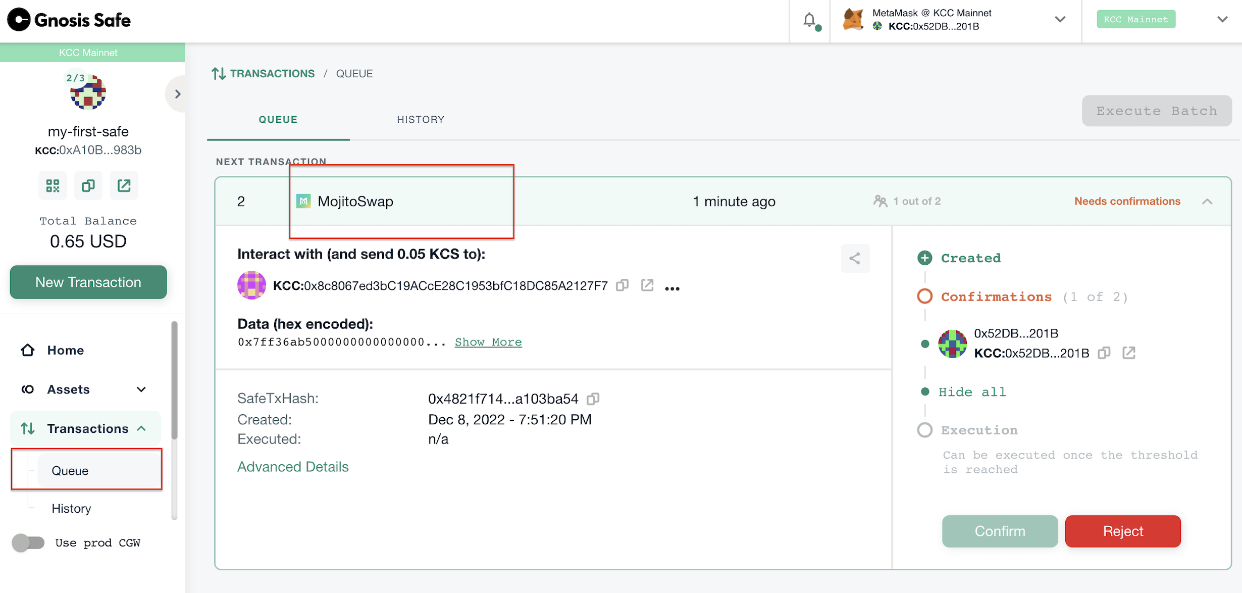Click the red Reject button
This screenshot has height=593, width=1242.
(x=1123, y=531)
